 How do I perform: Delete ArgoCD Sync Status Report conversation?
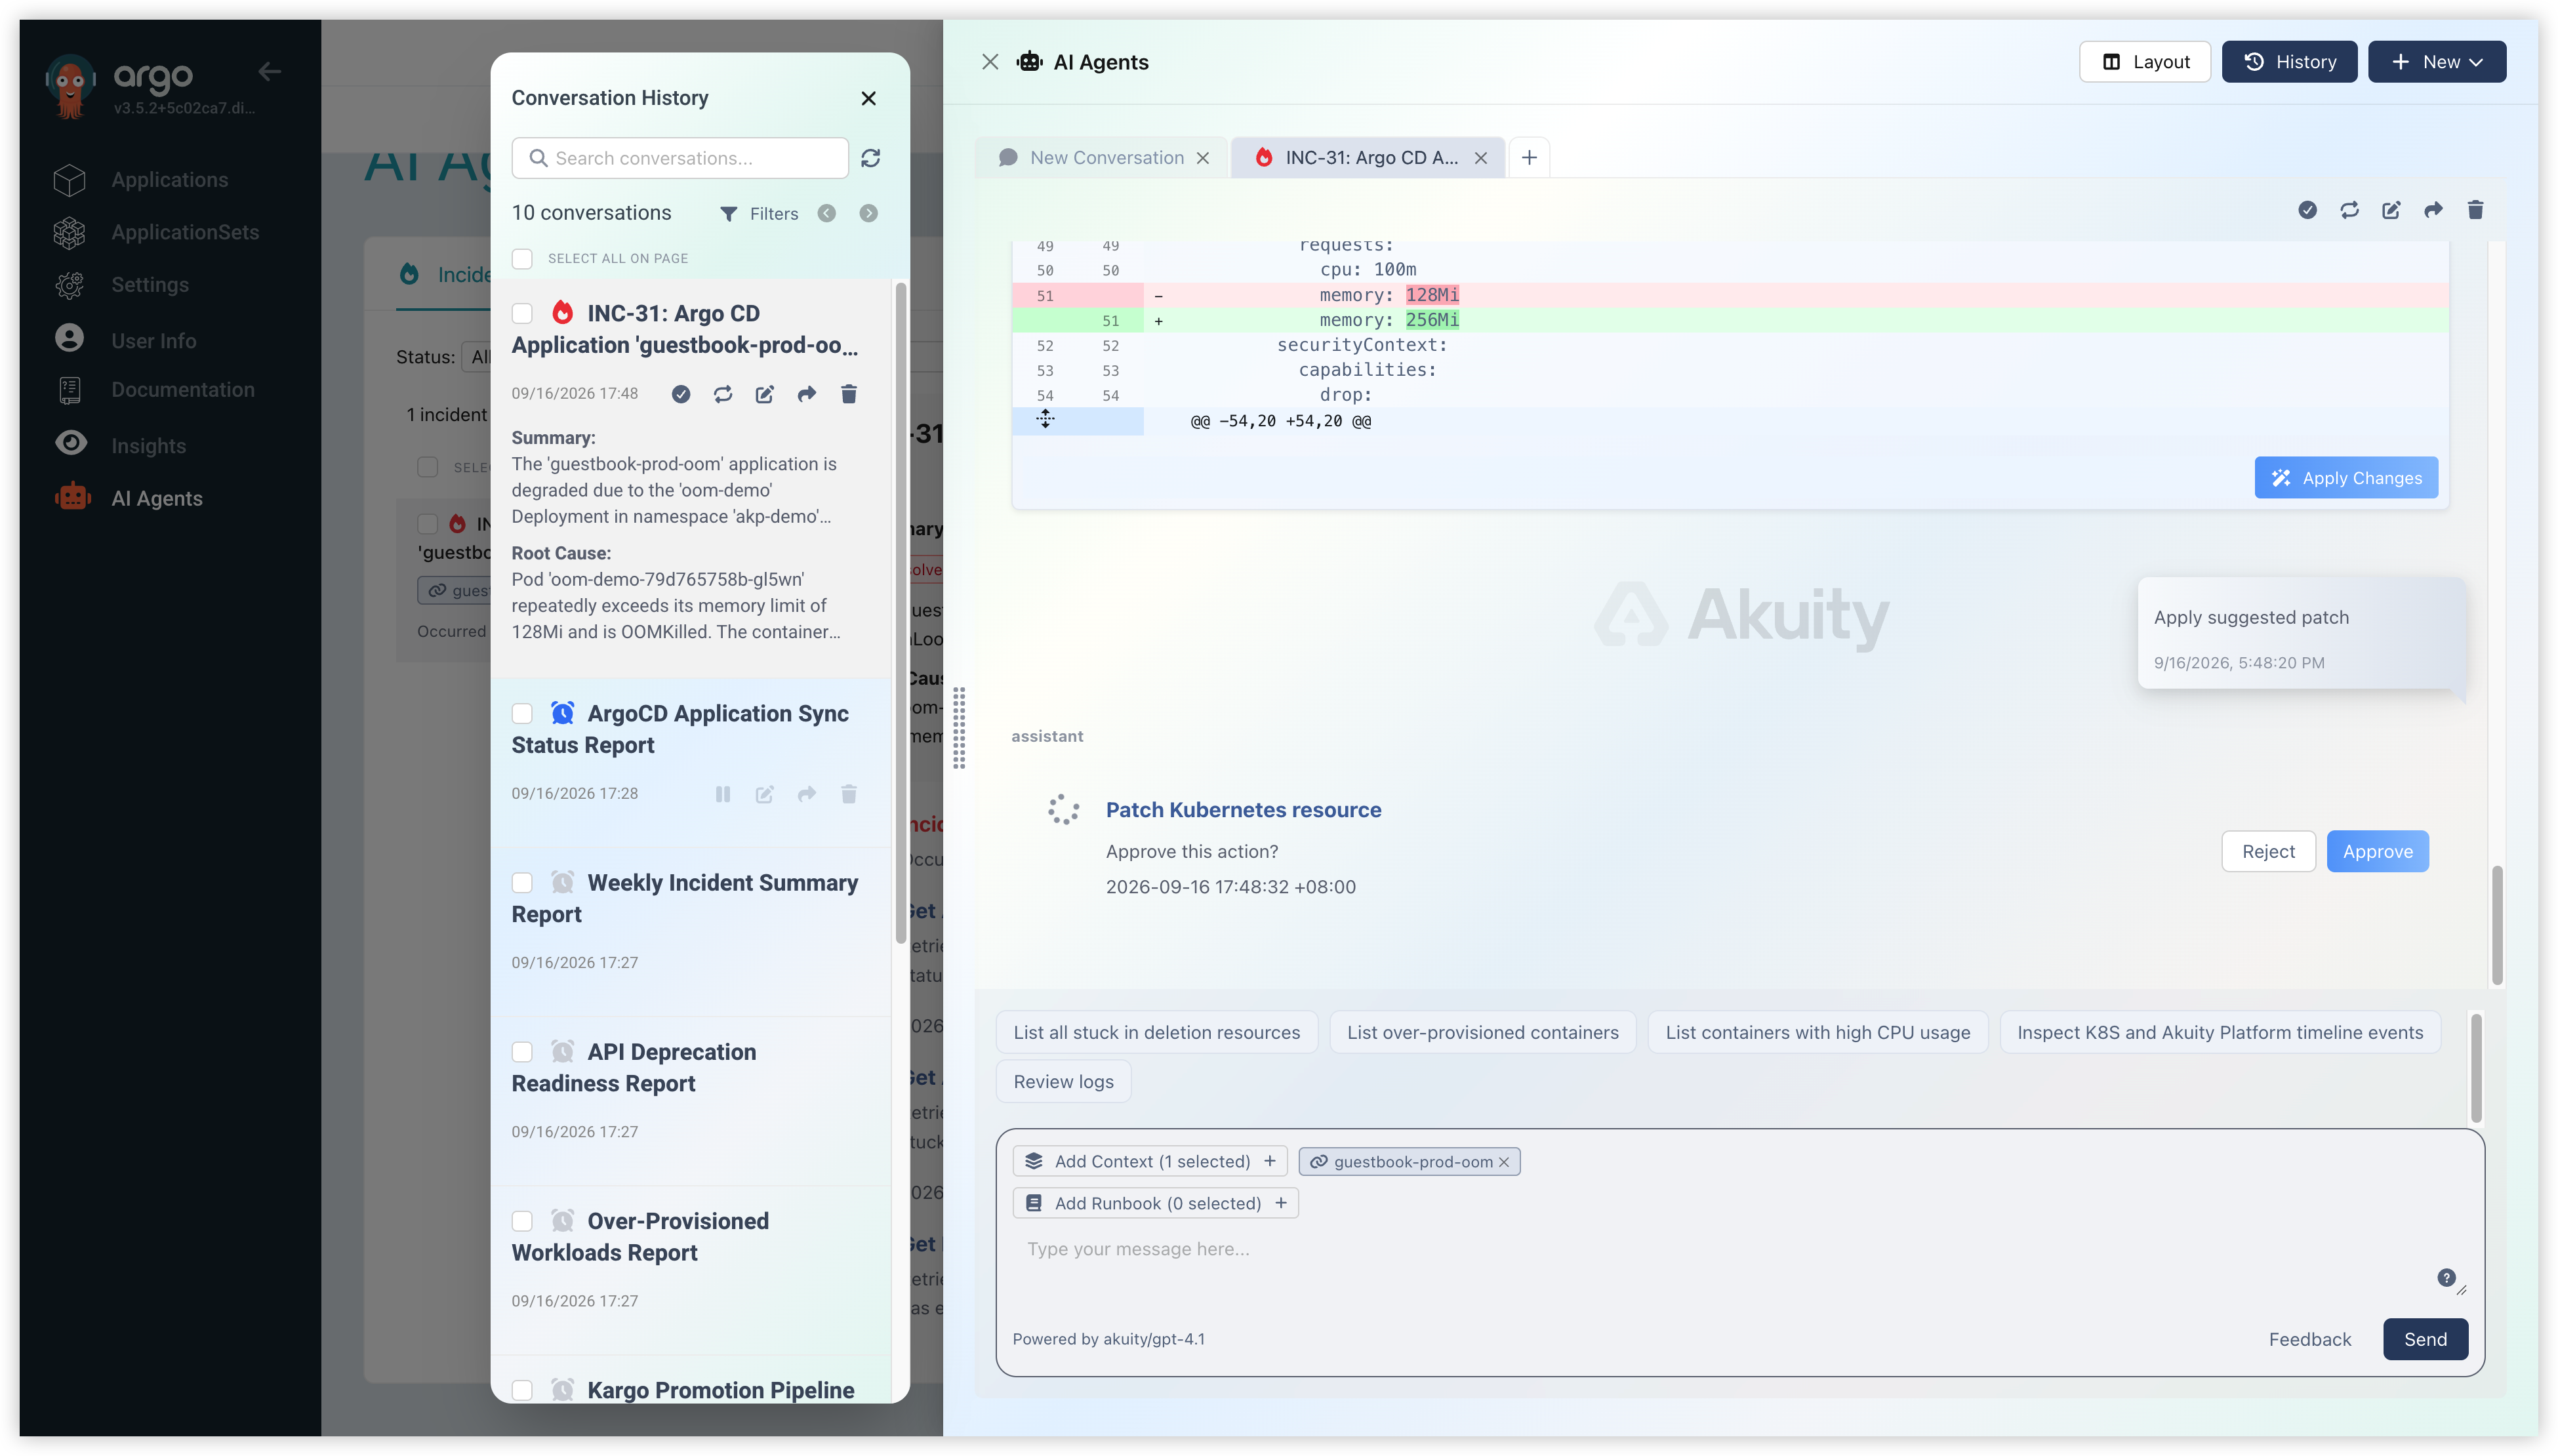[849, 794]
